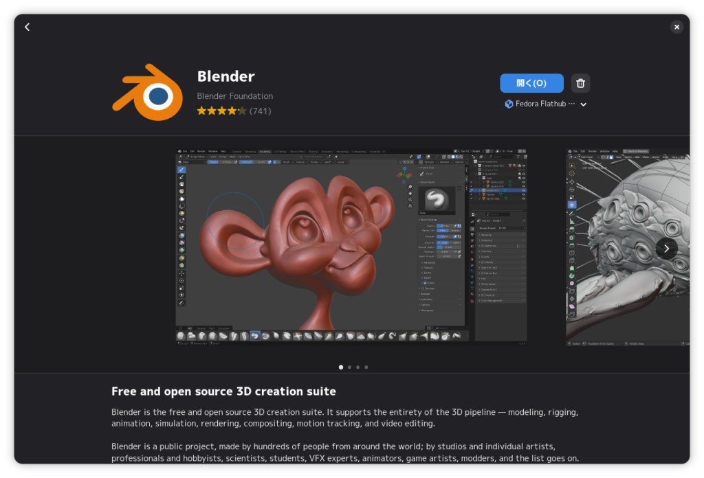Go back using the header arrow
704x478 pixels.
click(x=27, y=27)
